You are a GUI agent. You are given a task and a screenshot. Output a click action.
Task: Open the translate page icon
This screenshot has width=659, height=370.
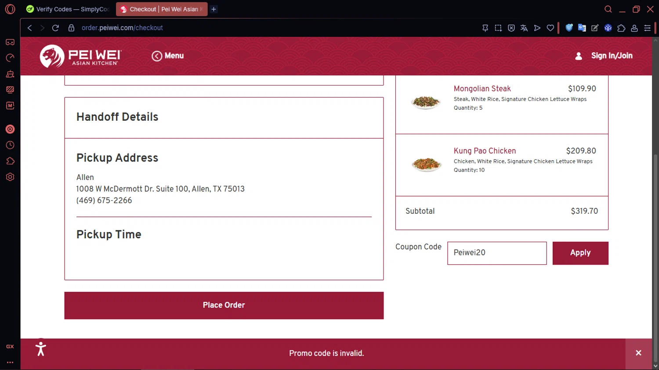click(x=524, y=28)
